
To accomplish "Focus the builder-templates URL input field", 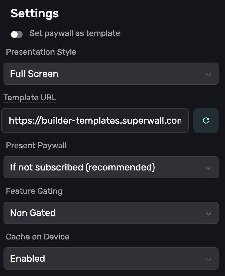I will [95, 120].
